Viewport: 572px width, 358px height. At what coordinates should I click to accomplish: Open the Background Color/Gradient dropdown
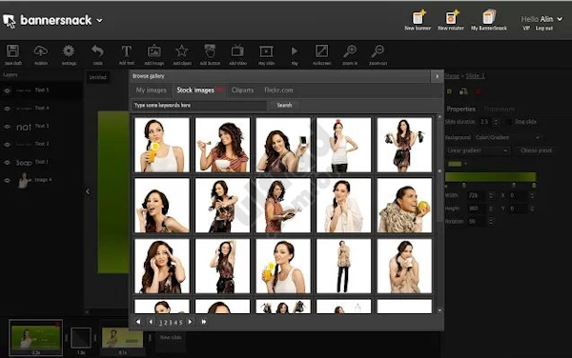(508, 138)
